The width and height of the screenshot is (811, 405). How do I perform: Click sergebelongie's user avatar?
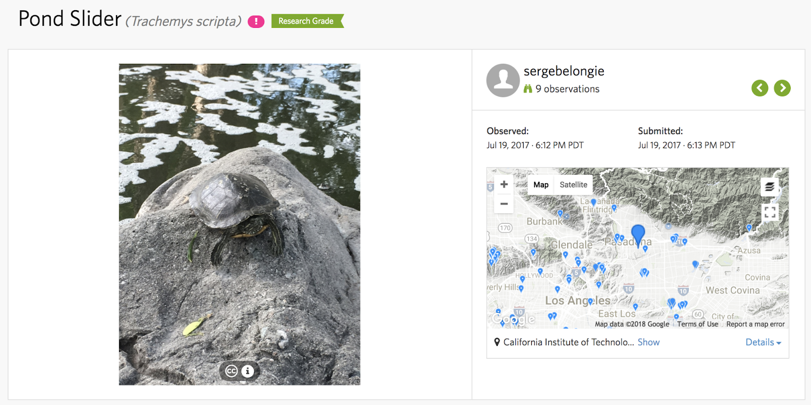coord(503,80)
